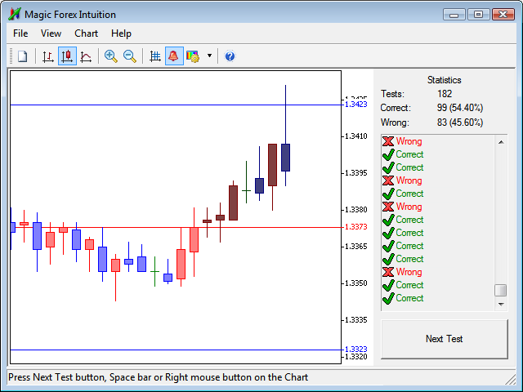Click the results list scrollbar thumb
The height and width of the screenshot is (392, 523).
(x=501, y=290)
